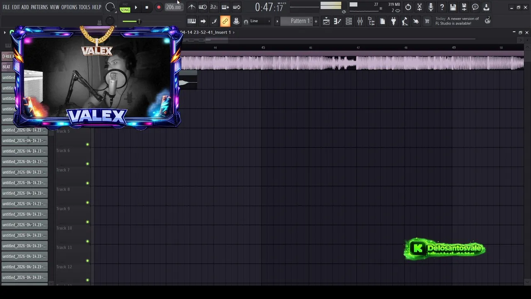531x299 pixels.
Task: Click the magnet snap icon
Action: click(246, 22)
